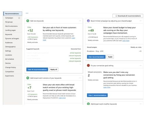Screen dimensions: 146x116
Task: Click Download all recommendations button
Action: pos(128,16)
